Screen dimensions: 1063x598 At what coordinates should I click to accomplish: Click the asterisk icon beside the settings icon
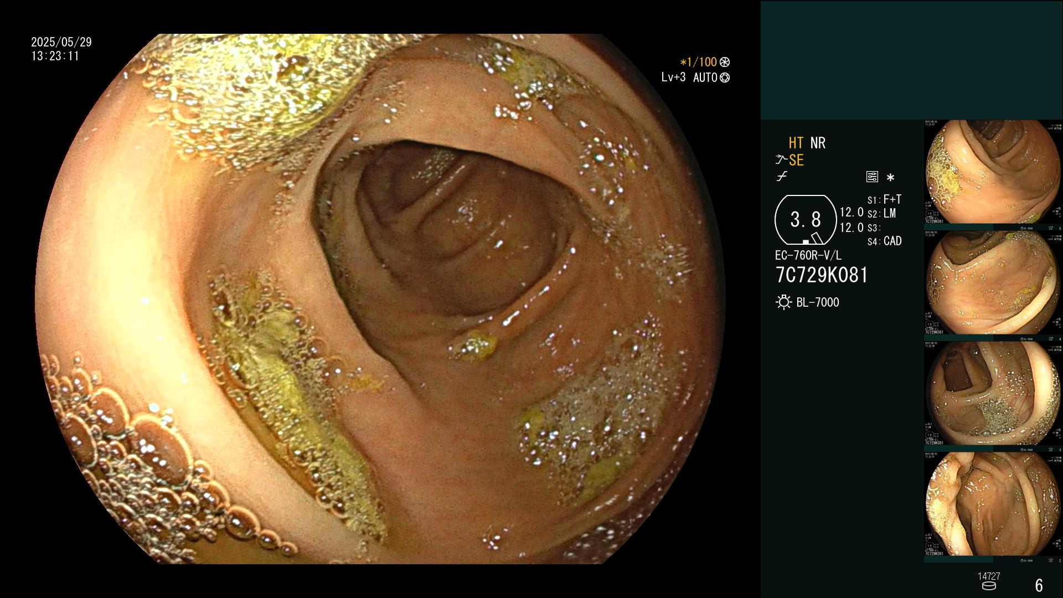[890, 178]
